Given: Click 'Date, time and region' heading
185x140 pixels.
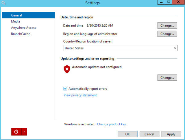Looking at the screenshot, I should point(77,17).
